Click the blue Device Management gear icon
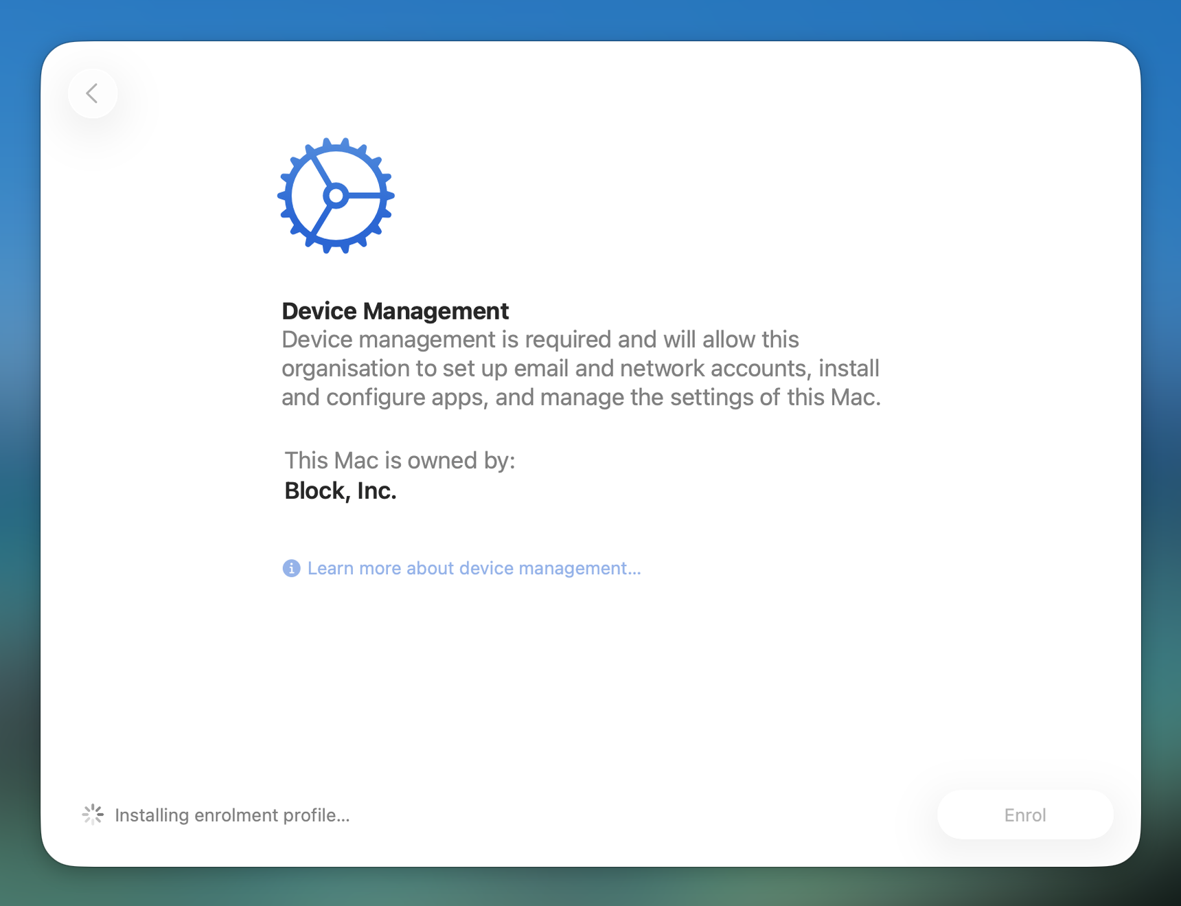This screenshot has width=1181, height=906. (x=336, y=196)
